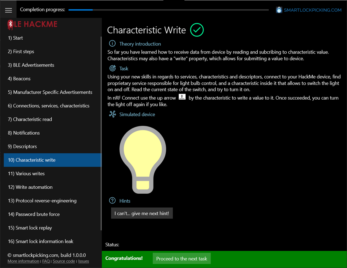Click "I can't... give me next hint!" button
This screenshot has width=347, height=268.
tap(142, 213)
